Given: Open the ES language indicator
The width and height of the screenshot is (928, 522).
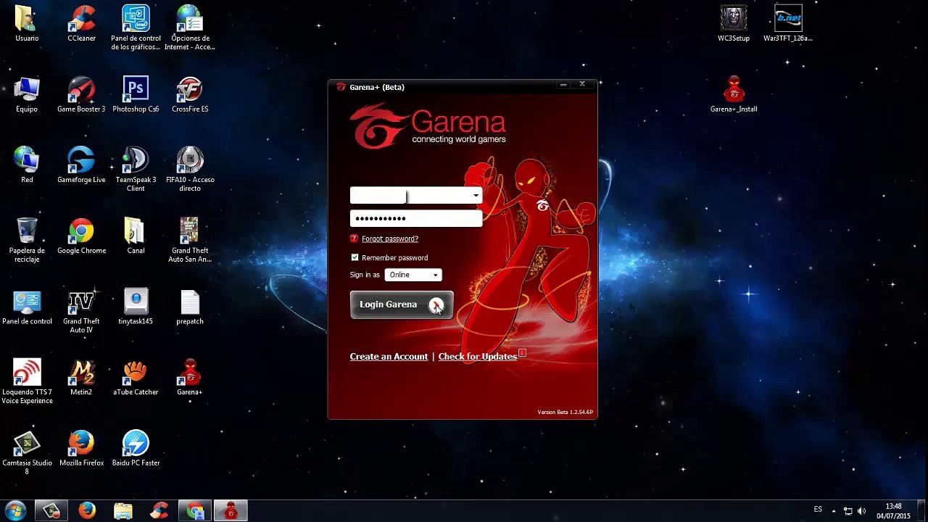Looking at the screenshot, I should (x=818, y=510).
